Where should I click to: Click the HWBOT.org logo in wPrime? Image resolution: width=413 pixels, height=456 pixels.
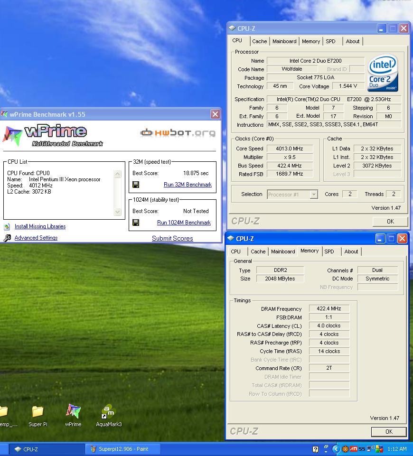pos(178,133)
